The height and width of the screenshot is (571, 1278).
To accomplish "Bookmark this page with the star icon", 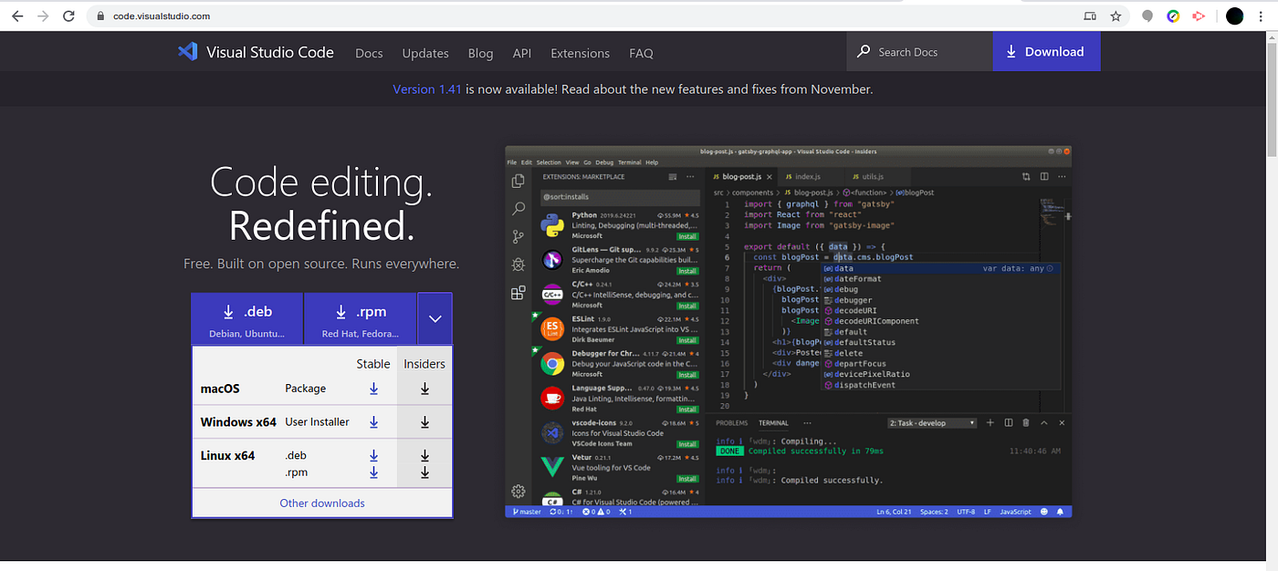I will tap(1116, 16).
